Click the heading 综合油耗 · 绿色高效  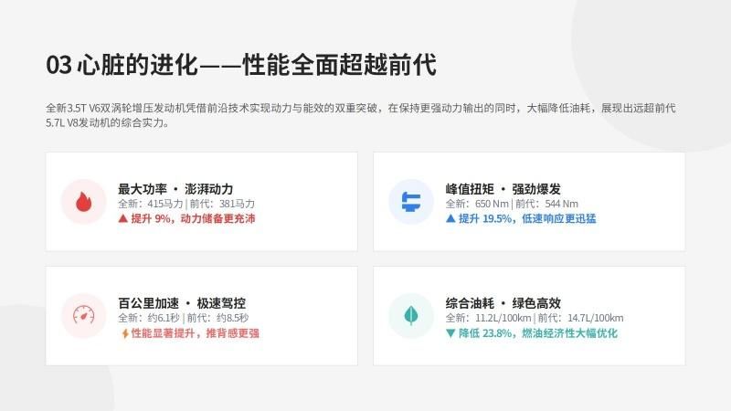click(503, 303)
